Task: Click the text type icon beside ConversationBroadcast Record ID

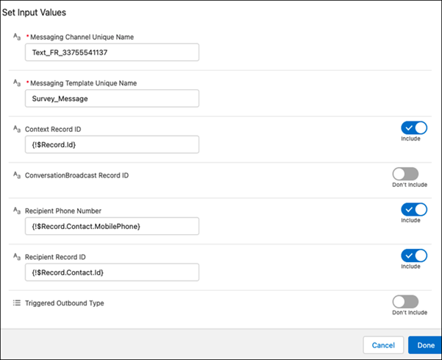Action: click(17, 175)
